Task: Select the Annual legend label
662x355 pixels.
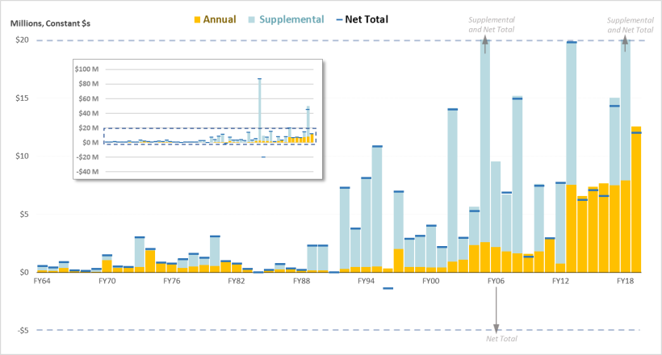Action: (220, 19)
